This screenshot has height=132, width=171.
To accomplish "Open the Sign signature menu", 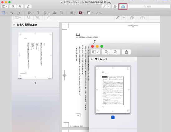I will [47, 13].
